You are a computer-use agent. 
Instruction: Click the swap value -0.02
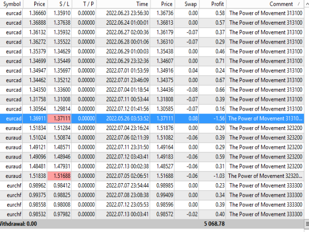click(x=192, y=214)
